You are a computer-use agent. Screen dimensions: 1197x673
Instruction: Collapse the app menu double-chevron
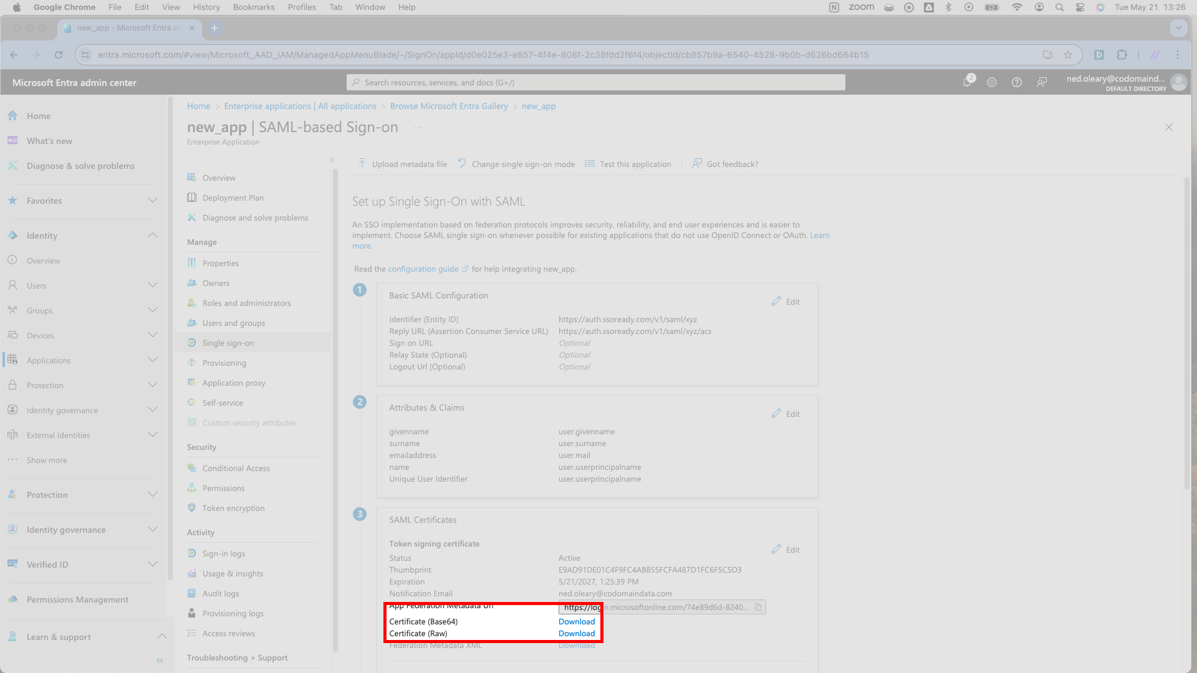[332, 160]
